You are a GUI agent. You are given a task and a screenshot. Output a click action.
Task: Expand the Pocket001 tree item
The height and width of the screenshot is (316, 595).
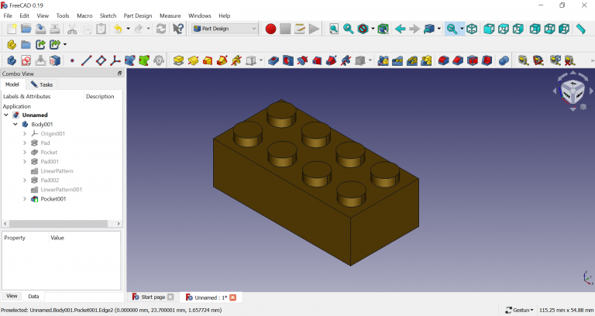[25, 199]
